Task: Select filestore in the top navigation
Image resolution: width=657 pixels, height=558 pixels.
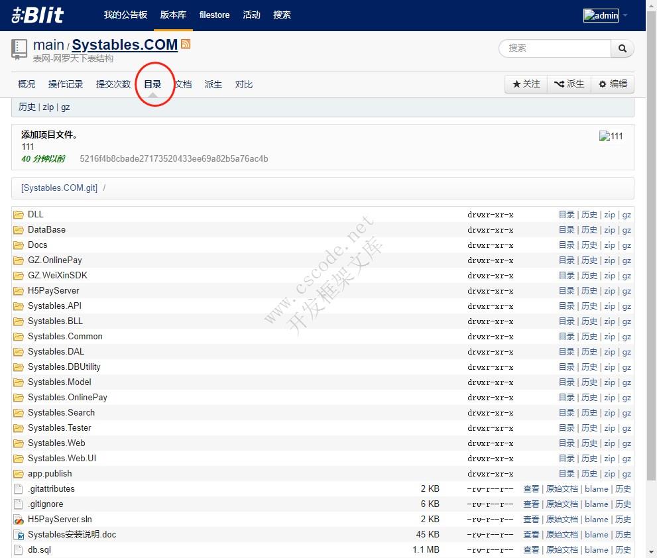Action: coord(214,15)
